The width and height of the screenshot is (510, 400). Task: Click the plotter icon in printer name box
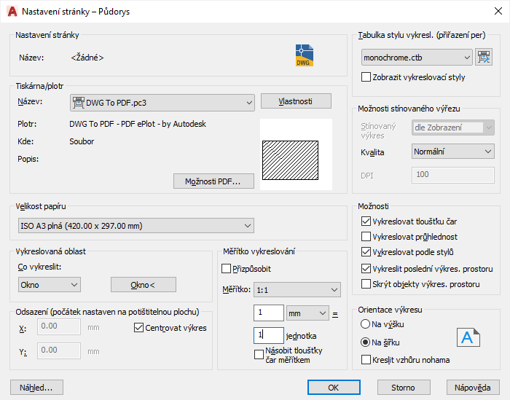79,103
